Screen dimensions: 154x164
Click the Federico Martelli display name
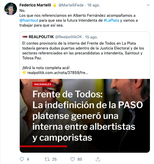click(x=35, y=5)
